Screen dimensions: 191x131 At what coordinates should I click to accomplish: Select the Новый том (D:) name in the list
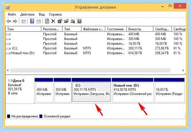[x=23, y=53]
